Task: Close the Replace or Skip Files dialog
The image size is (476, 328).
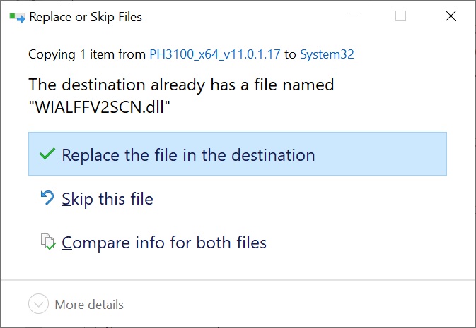Action: 451,17
